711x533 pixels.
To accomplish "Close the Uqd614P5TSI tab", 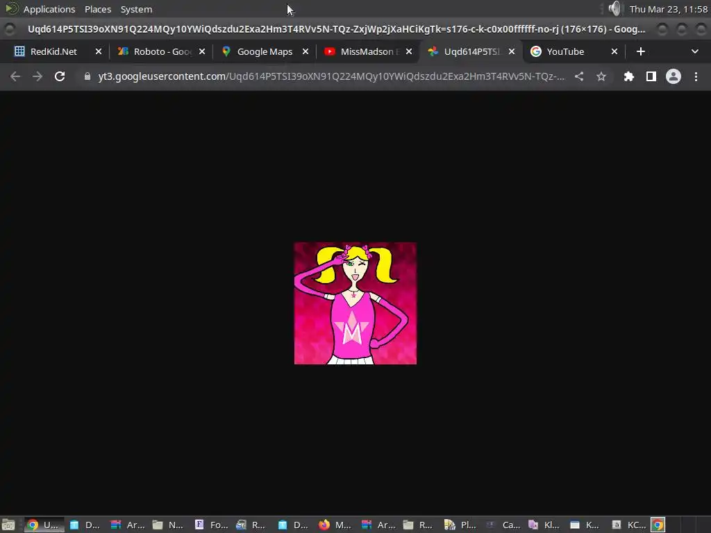I will pos(512,51).
